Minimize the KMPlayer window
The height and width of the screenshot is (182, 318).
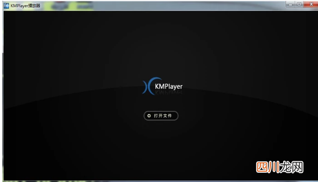click(x=291, y=4)
